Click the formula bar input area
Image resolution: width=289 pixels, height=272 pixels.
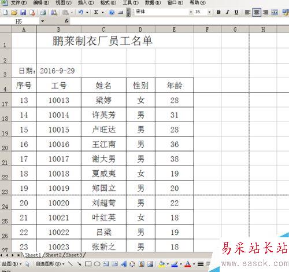click(179, 21)
